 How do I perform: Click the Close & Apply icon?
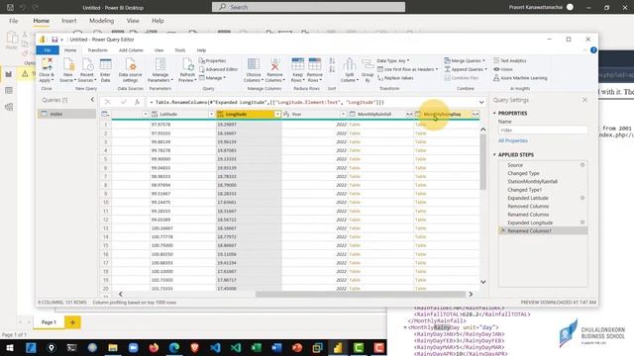coord(47,64)
